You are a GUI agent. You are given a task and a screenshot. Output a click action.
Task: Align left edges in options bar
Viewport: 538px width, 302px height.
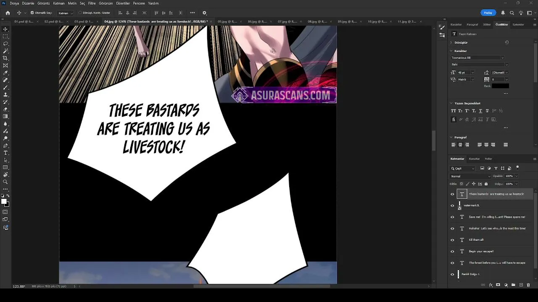[x=120, y=13]
